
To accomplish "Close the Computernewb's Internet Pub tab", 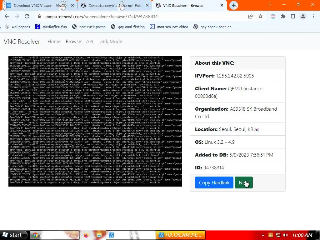I will point(147,6).
